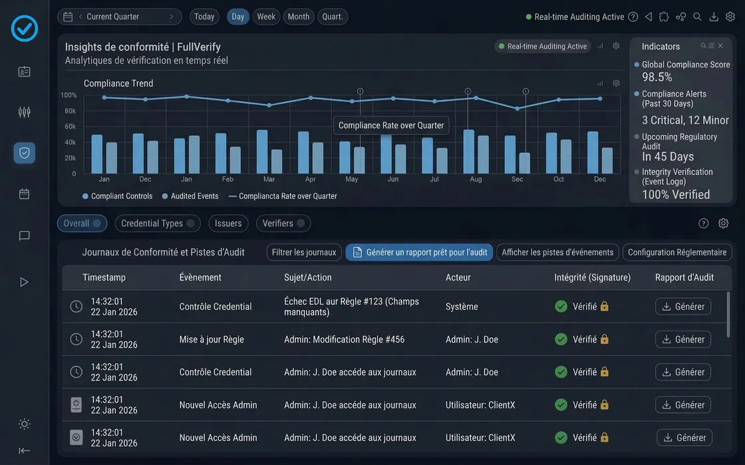The image size is (745, 465).
Task: Click the download export icon in top toolbar
Action: click(x=714, y=16)
